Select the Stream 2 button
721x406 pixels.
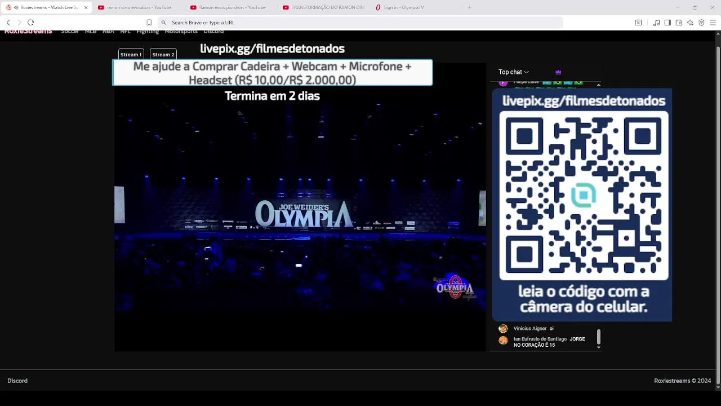click(163, 54)
